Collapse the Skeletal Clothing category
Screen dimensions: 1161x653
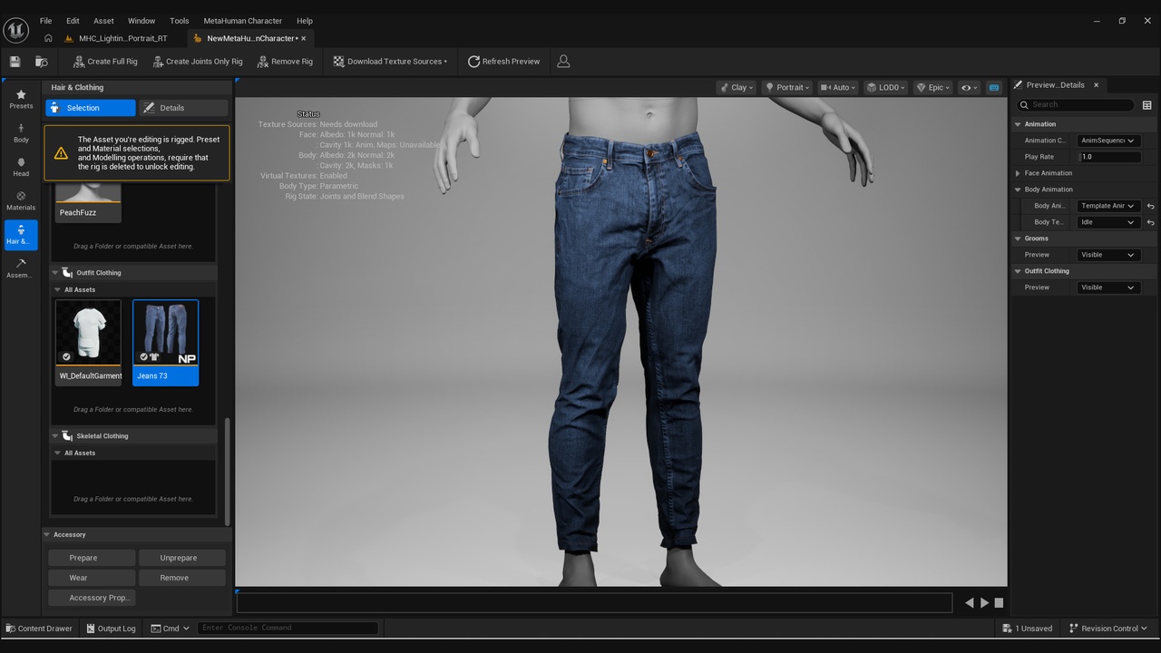tap(54, 436)
